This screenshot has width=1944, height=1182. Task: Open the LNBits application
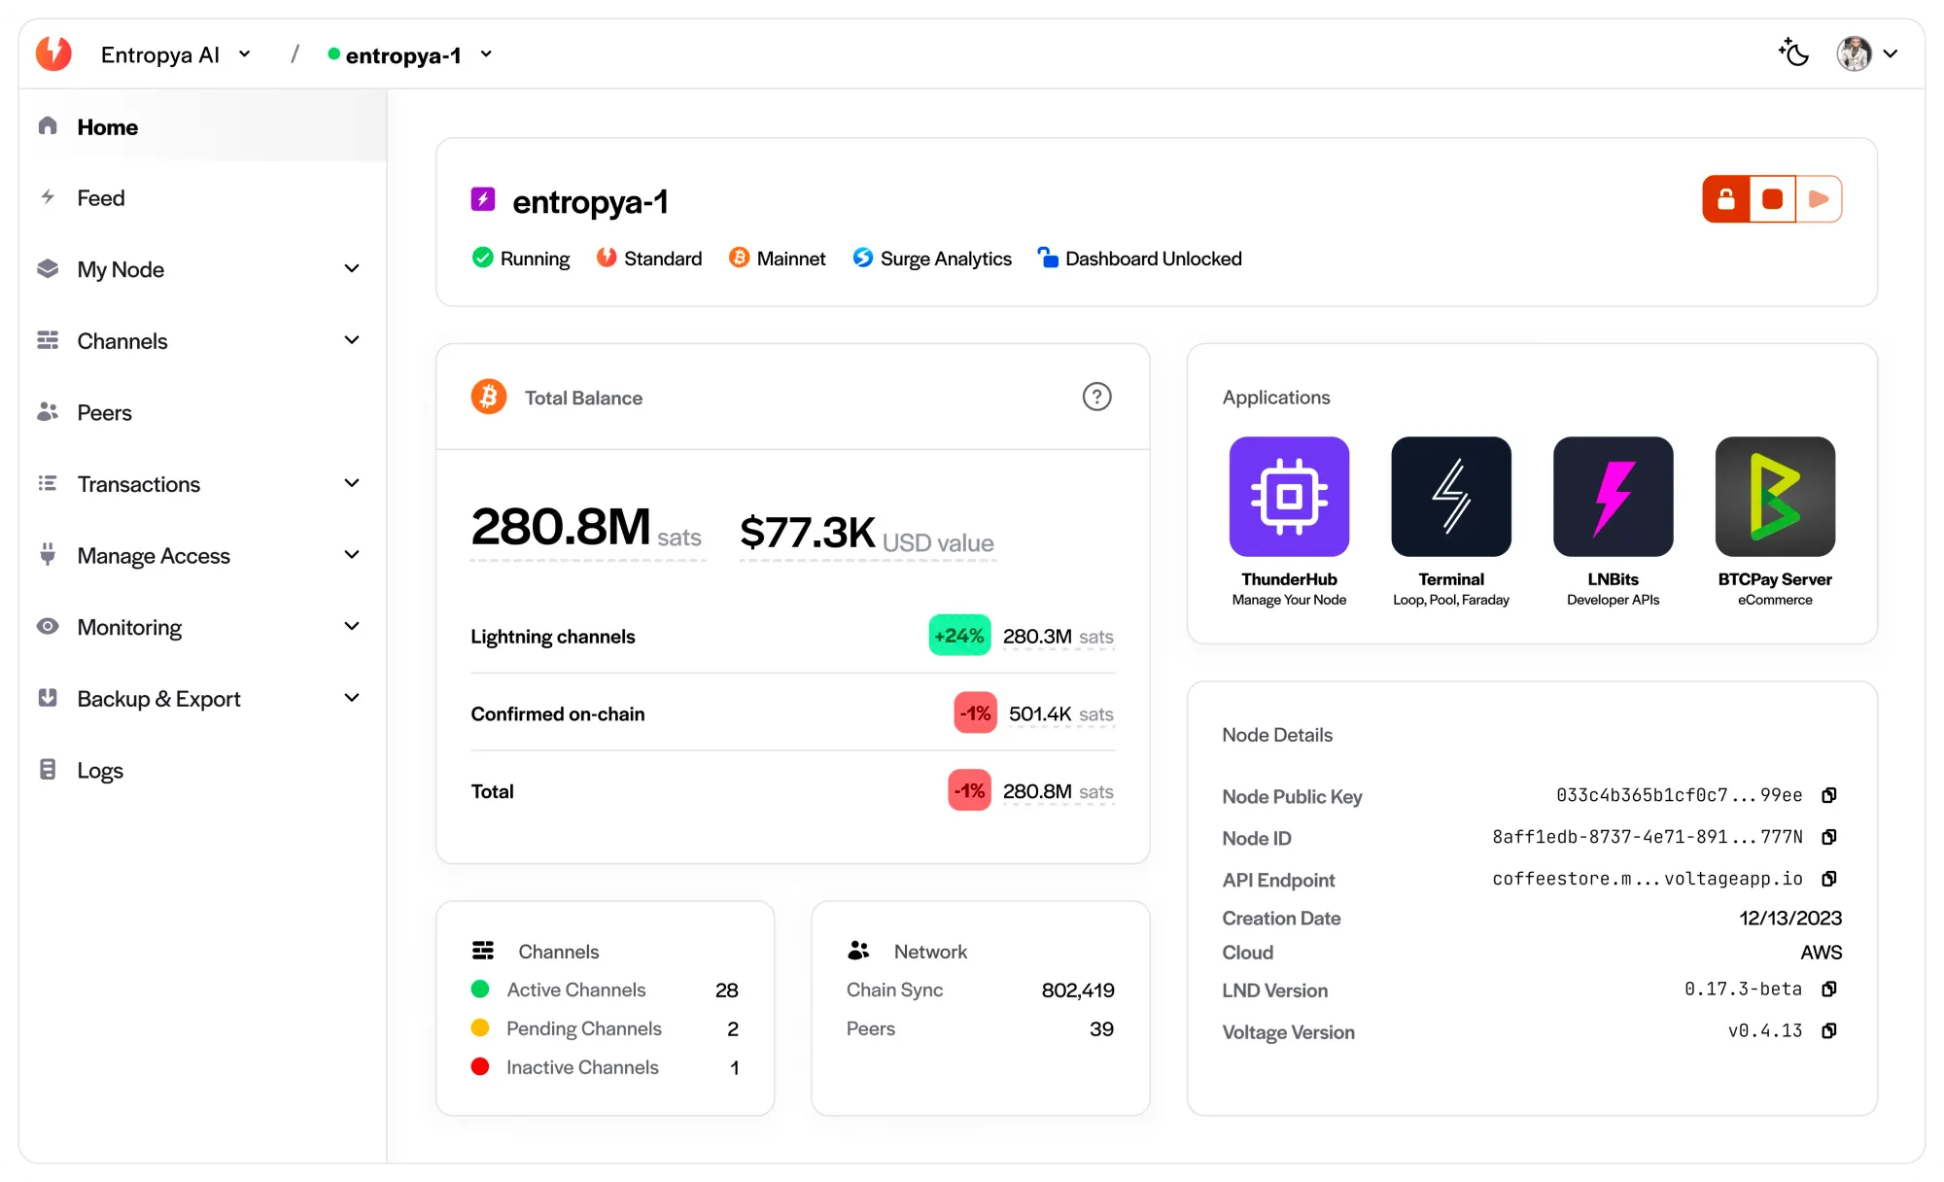tap(1613, 497)
